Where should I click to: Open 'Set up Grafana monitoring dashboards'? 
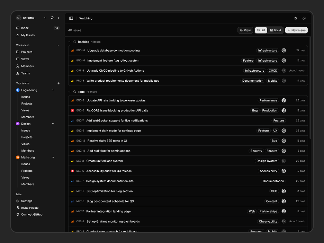pos(113,222)
